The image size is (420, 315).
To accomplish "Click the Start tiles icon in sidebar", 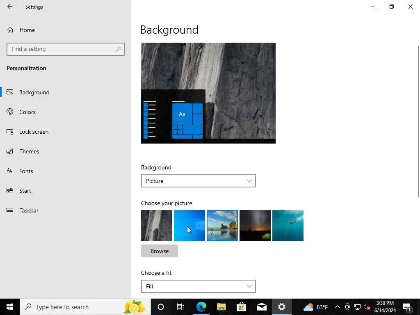I will (x=10, y=190).
